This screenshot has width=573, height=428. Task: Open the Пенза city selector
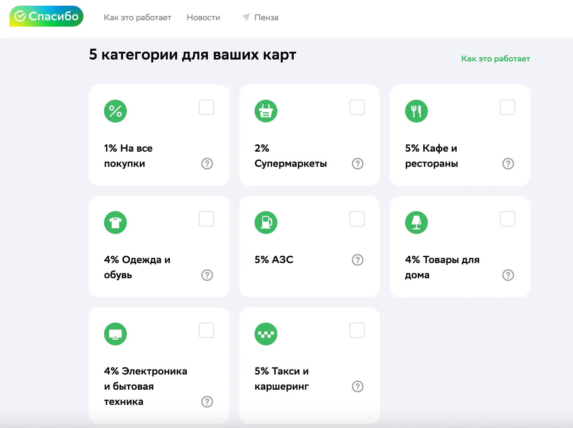coord(266,17)
